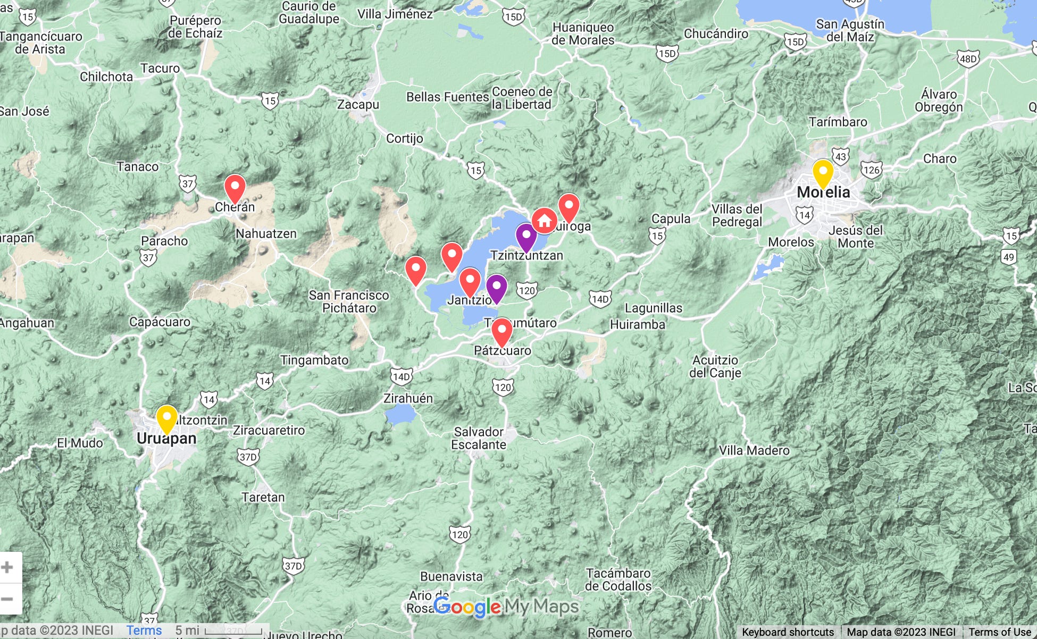Click the red pin on Janitzio island
This screenshot has height=639, width=1037.
(470, 280)
